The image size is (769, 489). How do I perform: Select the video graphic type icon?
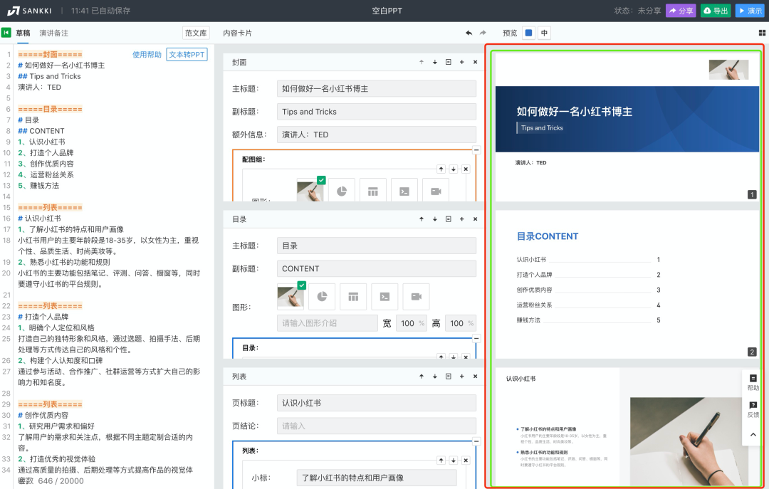(416, 297)
